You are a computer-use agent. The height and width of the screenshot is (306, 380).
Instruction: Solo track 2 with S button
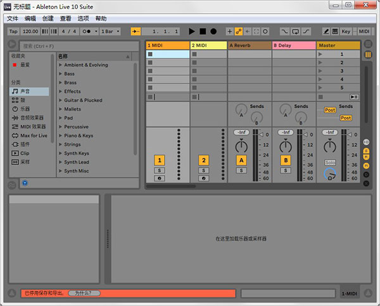pyautogui.click(x=204, y=171)
